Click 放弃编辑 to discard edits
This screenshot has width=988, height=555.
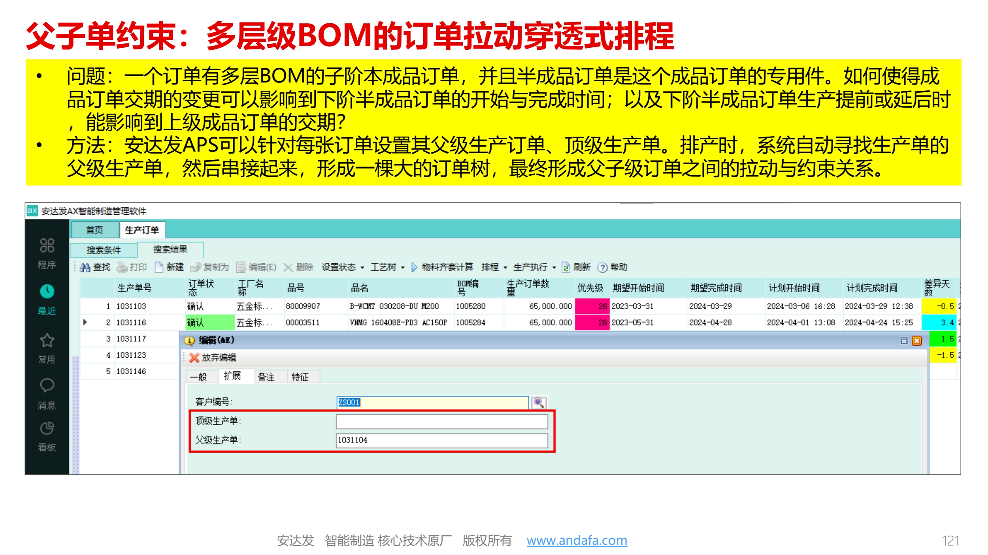[x=213, y=358]
